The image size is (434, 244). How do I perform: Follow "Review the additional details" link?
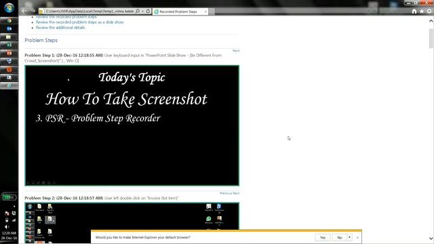[x=60, y=28]
